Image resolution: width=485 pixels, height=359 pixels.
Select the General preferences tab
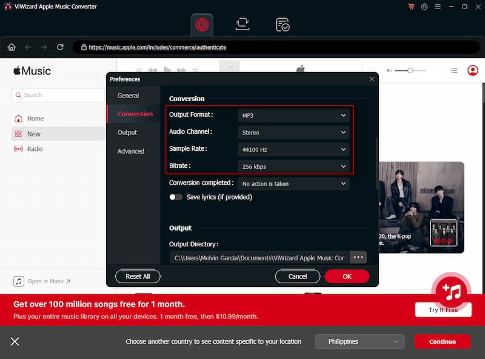pos(133,96)
